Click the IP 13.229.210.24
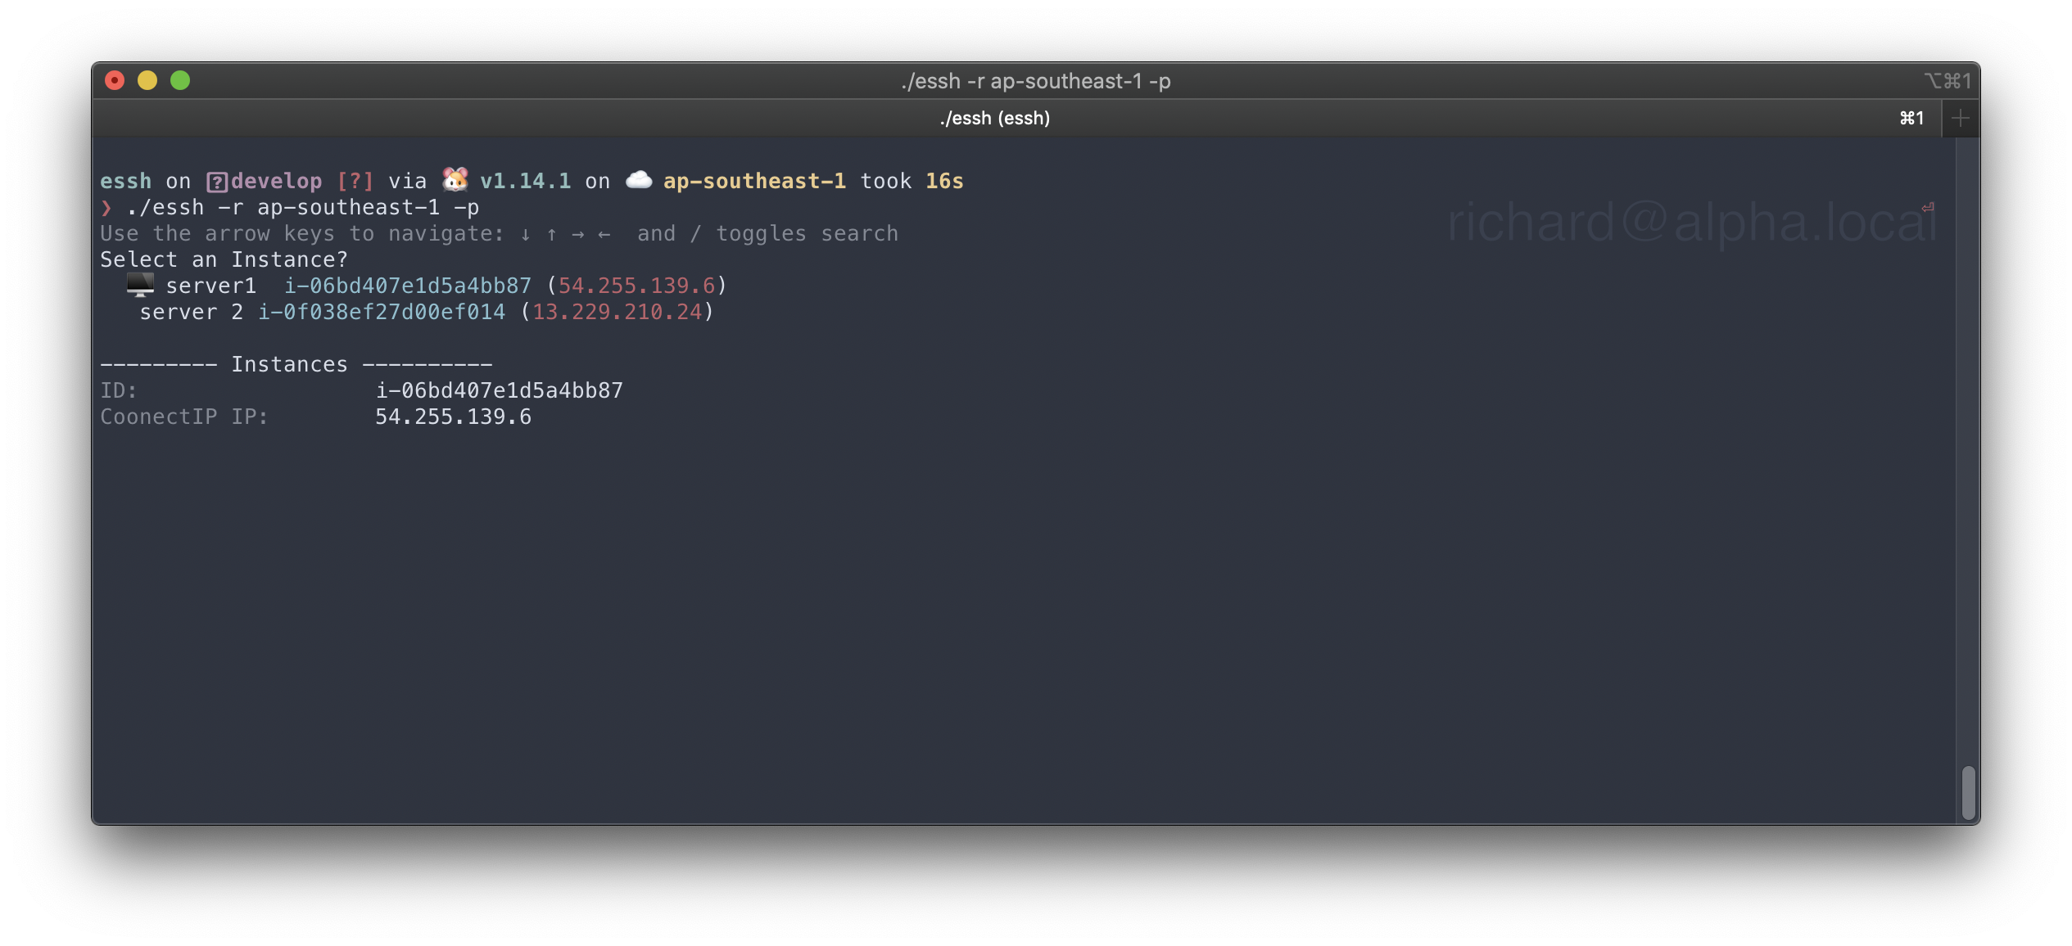This screenshot has width=2072, height=946. [618, 312]
